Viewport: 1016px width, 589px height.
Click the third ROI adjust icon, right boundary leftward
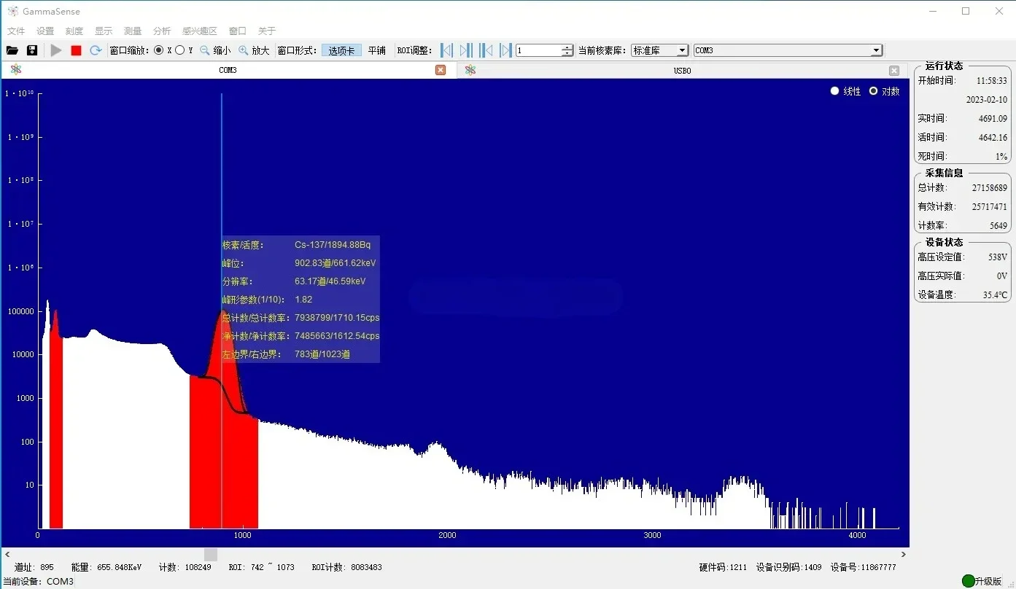click(x=486, y=50)
